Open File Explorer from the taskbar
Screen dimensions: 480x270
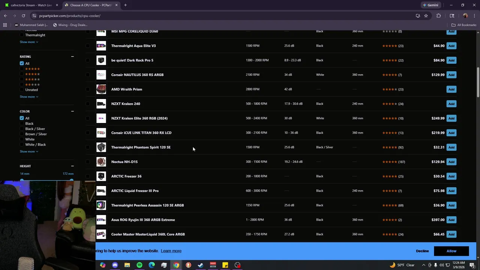click(x=127, y=265)
